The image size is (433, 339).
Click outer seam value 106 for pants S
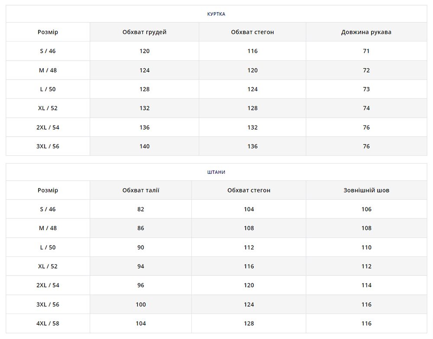point(366,209)
